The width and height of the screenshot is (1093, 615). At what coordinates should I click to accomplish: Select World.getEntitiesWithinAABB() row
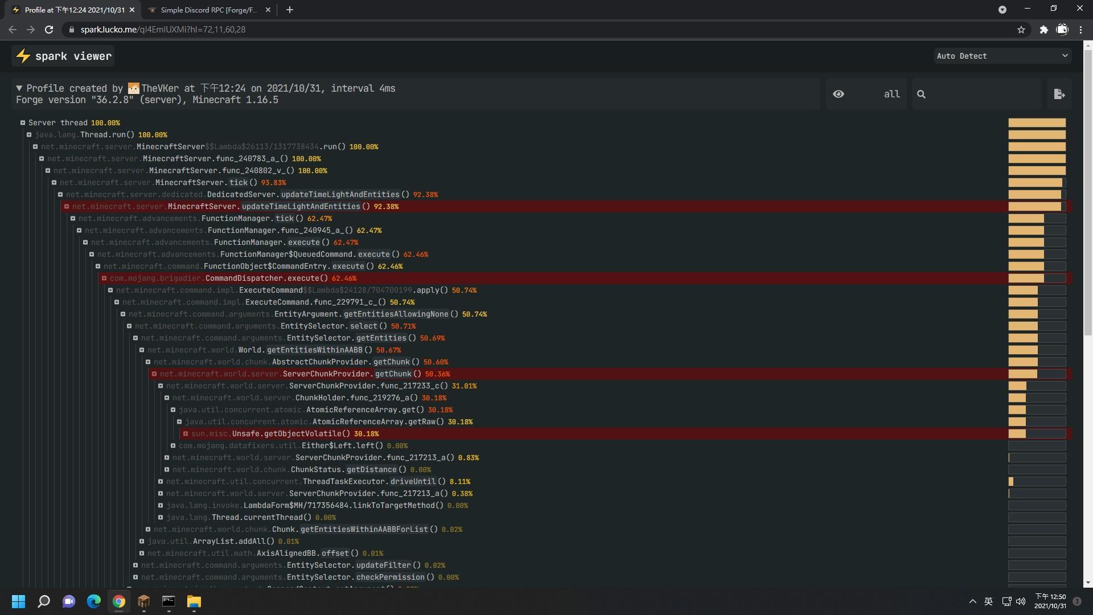coord(604,350)
